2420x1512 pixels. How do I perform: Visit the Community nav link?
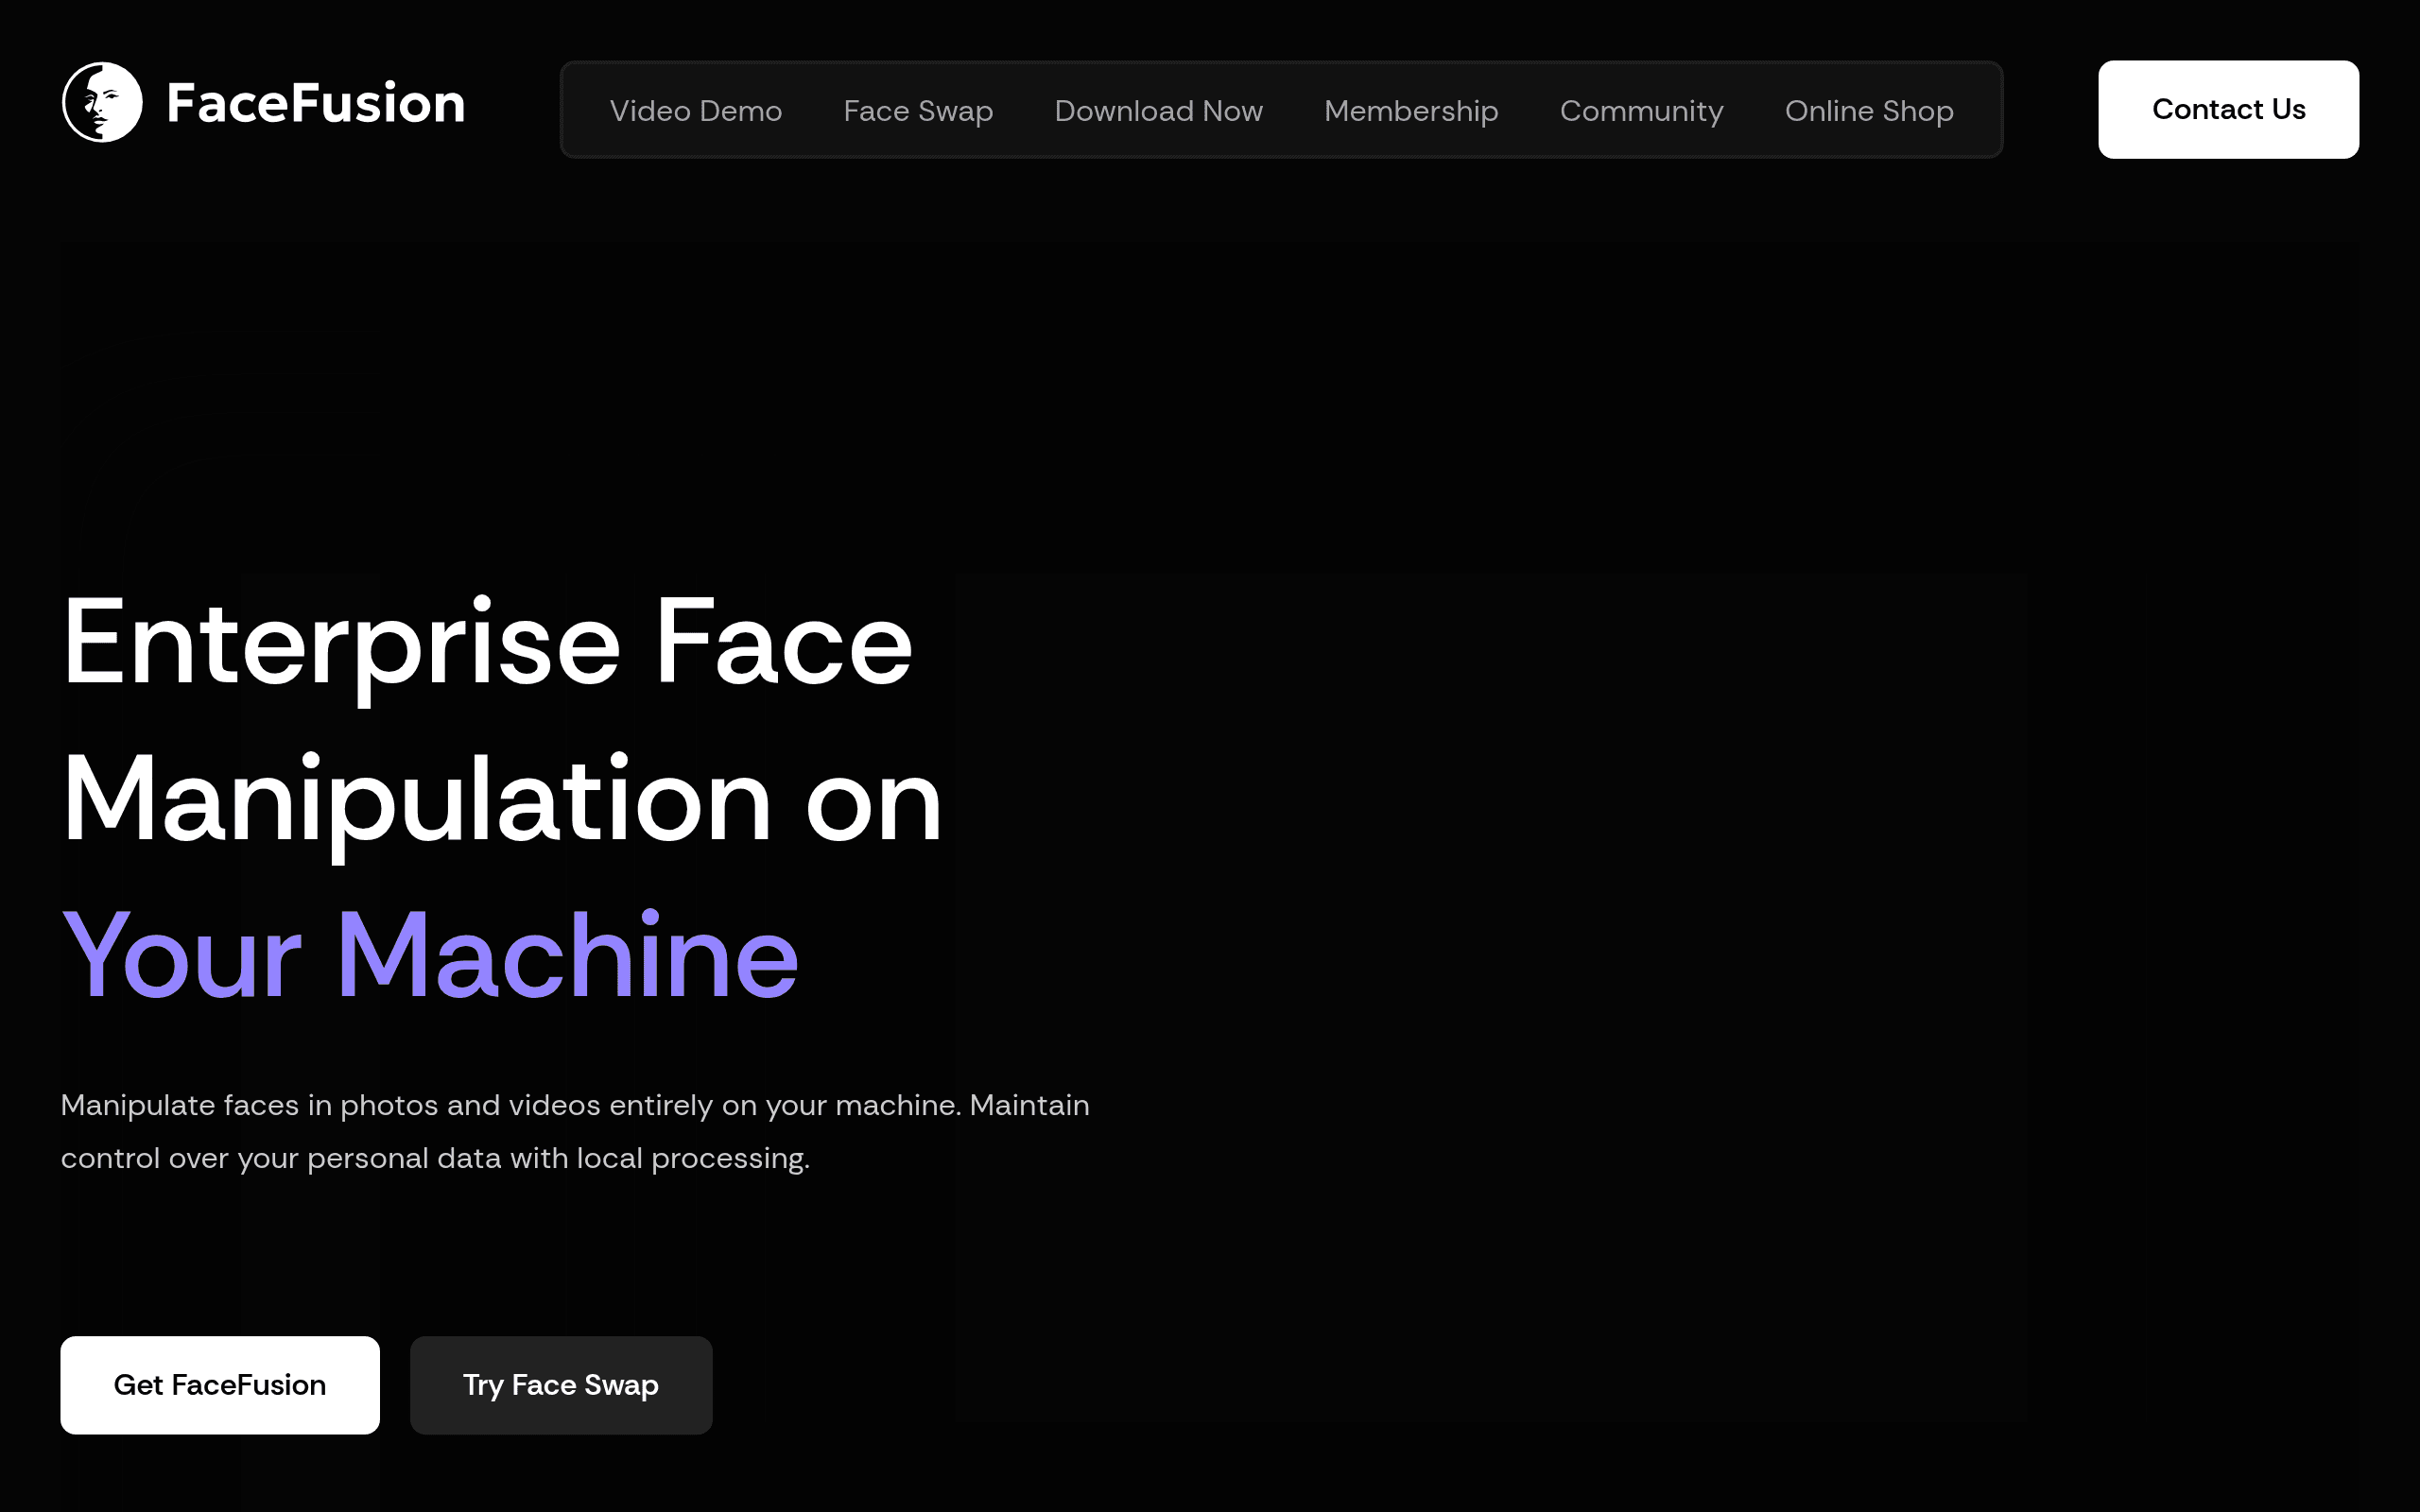pyautogui.click(x=1641, y=111)
